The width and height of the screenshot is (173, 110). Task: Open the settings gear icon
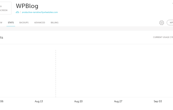point(162,23)
